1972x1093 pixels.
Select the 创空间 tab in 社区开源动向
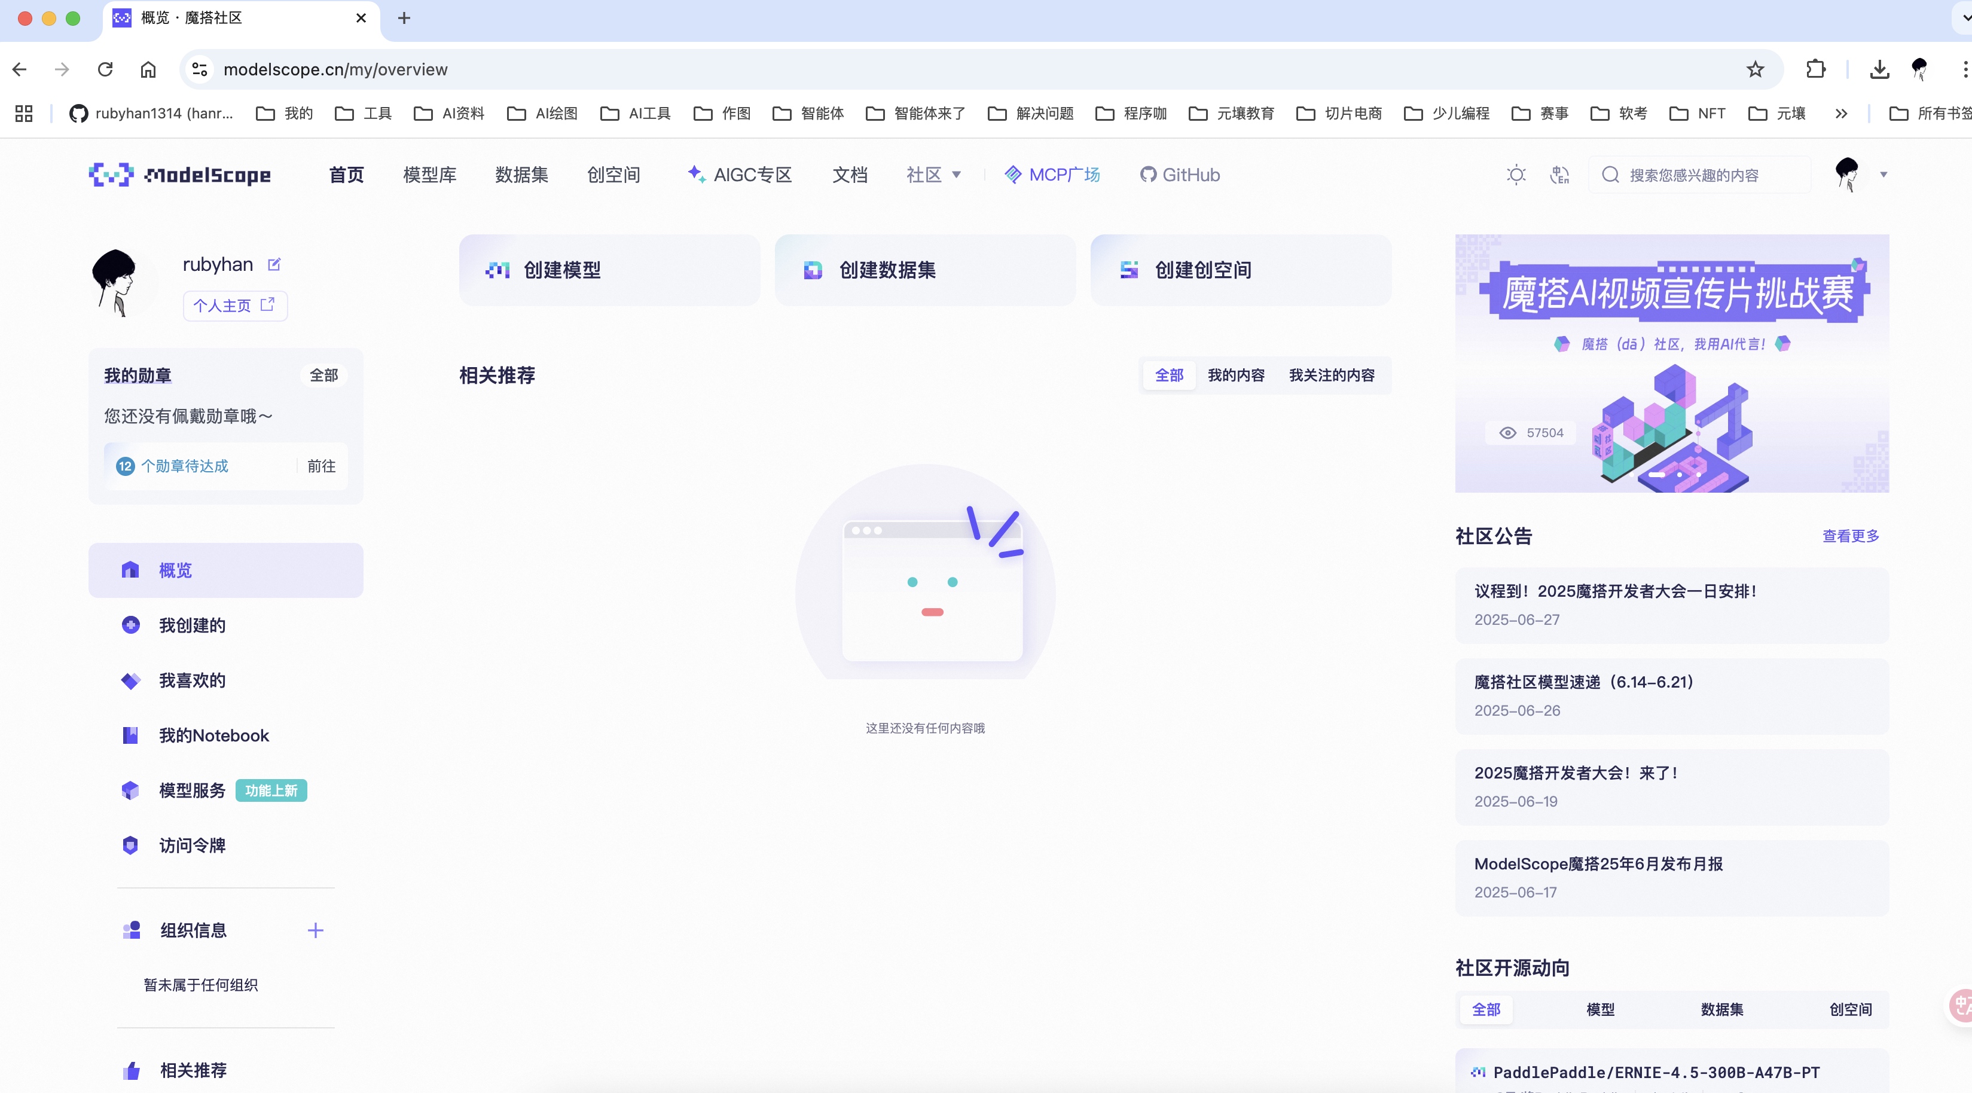click(x=1850, y=1009)
